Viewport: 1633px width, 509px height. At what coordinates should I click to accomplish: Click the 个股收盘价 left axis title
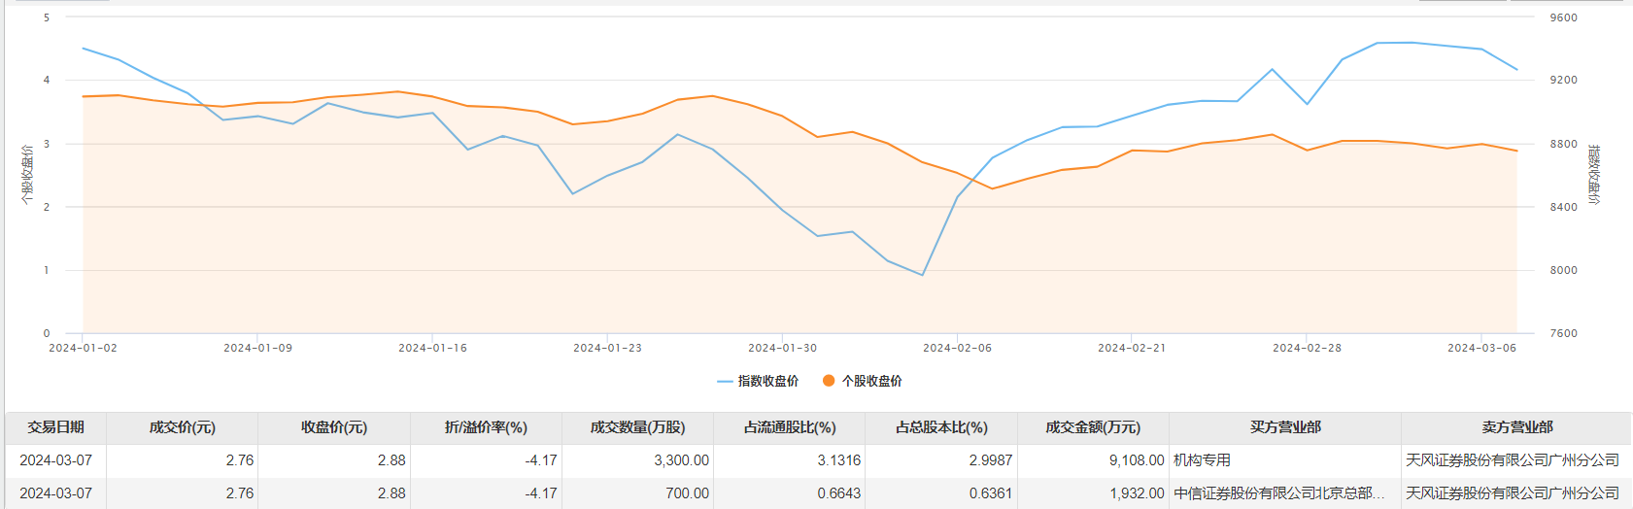(26, 175)
